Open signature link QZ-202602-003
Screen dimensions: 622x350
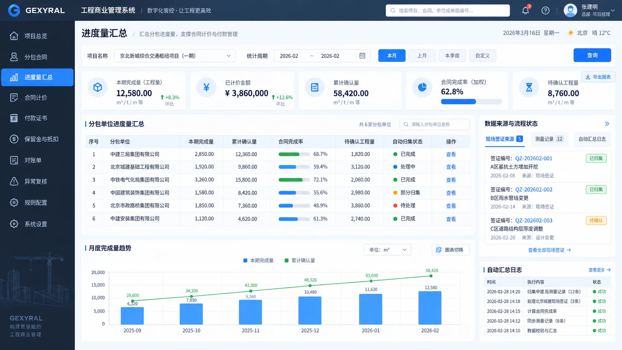(x=533, y=221)
